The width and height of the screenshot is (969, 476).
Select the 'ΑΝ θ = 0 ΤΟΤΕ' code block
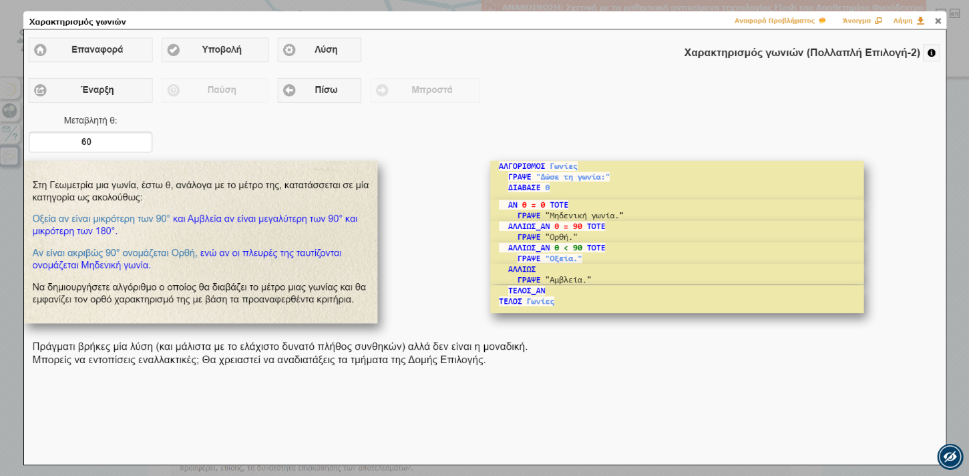click(x=538, y=205)
